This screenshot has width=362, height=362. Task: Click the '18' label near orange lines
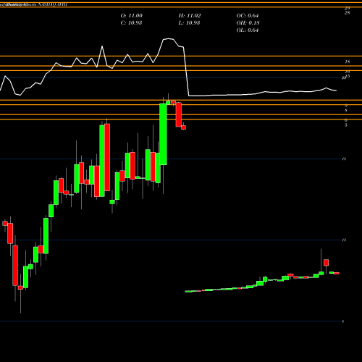pos(347,62)
